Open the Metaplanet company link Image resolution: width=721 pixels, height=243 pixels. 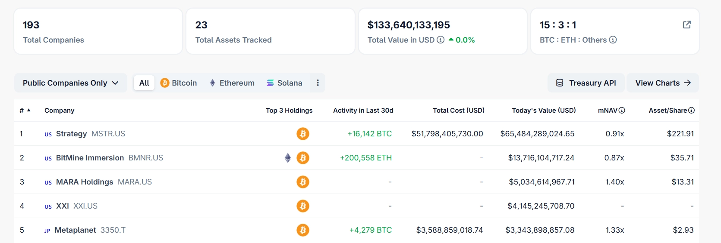pyautogui.click(x=75, y=230)
